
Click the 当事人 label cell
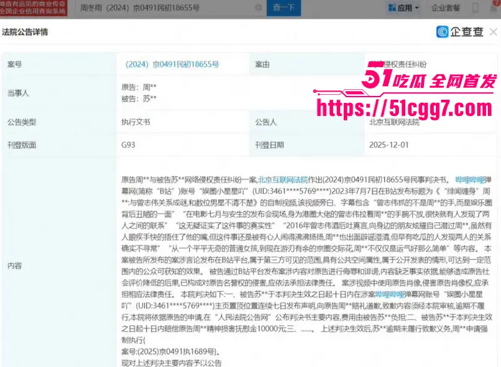[x=59, y=93]
